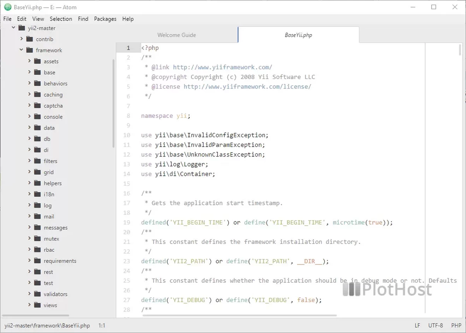Click the tree view horizontal scrollbar
This screenshot has width=466, height=333.
(x=36, y=316)
